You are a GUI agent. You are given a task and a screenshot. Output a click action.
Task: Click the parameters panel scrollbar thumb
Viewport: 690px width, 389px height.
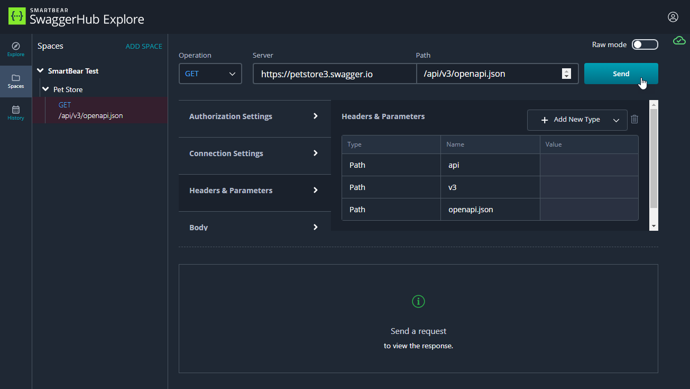pos(654,158)
